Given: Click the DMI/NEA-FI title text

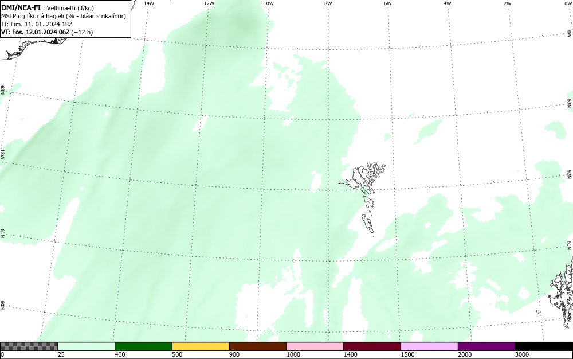Looking at the screenshot, I should tap(21, 7).
